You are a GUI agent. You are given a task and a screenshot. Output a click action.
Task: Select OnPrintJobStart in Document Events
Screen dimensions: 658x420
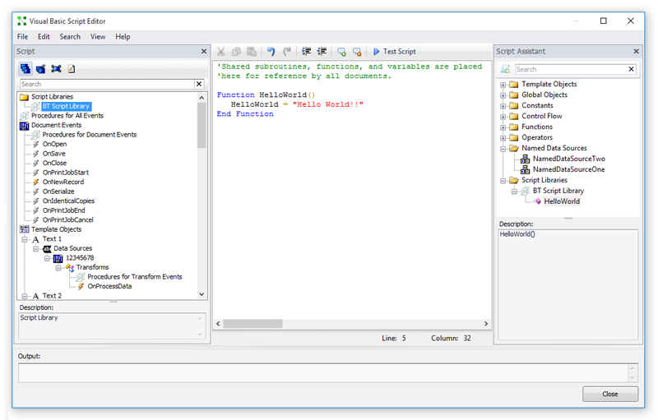pyautogui.click(x=65, y=172)
